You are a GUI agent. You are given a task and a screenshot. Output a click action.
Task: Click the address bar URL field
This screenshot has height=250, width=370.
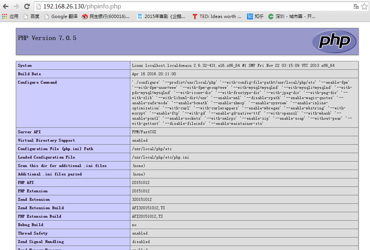pyautogui.click(x=184, y=6)
